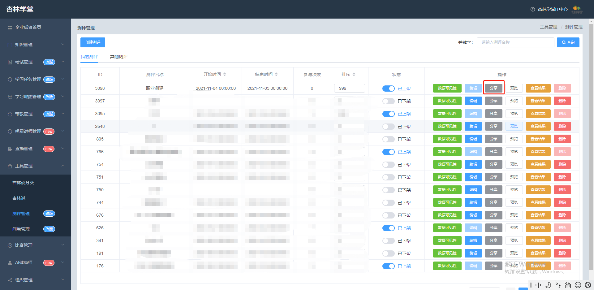
Task: Expand the 比赛管理 menu chevron
Action: point(63,245)
